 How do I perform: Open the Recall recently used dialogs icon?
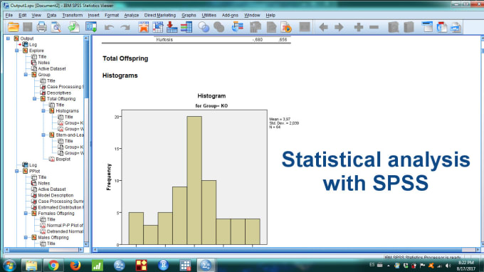pos(91,27)
